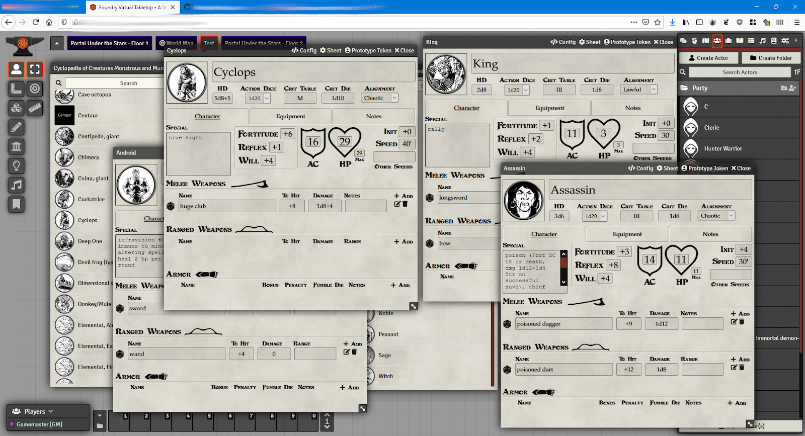Switch Cyclops sheet to Notes tab
Screen dimensions: 805x436
[x=374, y=116]
